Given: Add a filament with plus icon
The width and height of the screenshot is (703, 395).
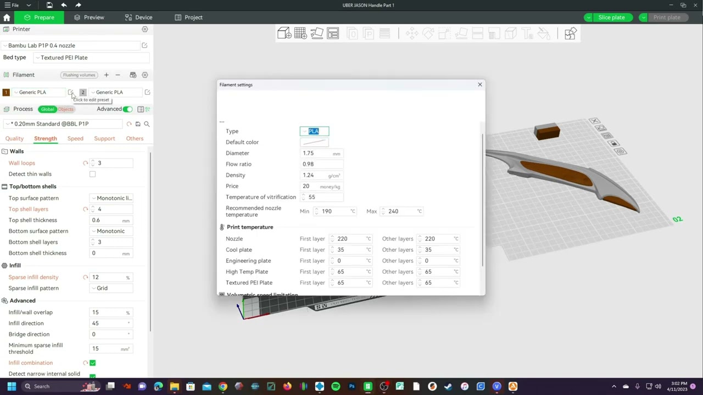Looking at the screenshot, I should tap(106, 75).
